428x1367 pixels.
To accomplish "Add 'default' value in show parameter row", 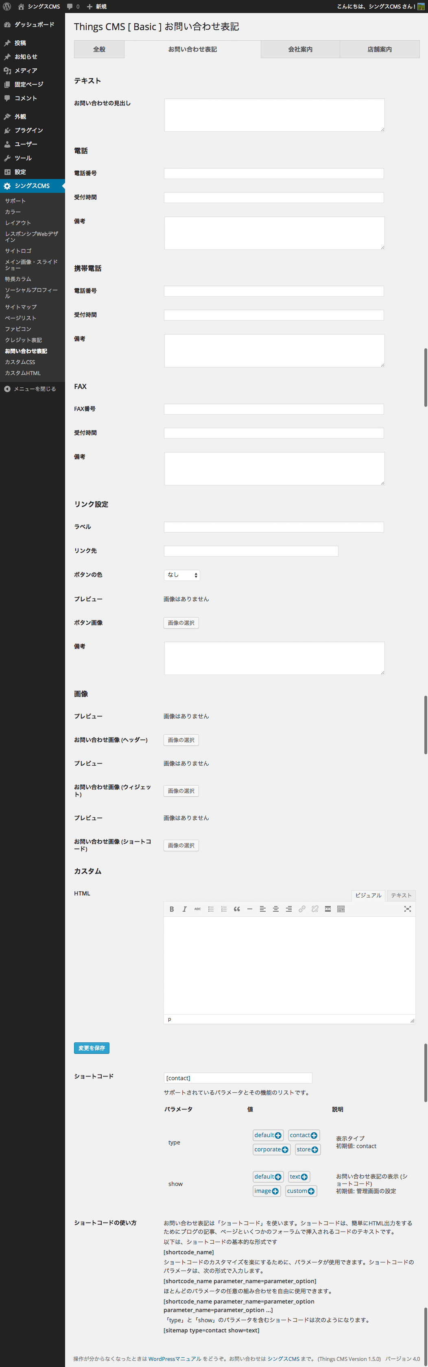I will pos(268,1177).
